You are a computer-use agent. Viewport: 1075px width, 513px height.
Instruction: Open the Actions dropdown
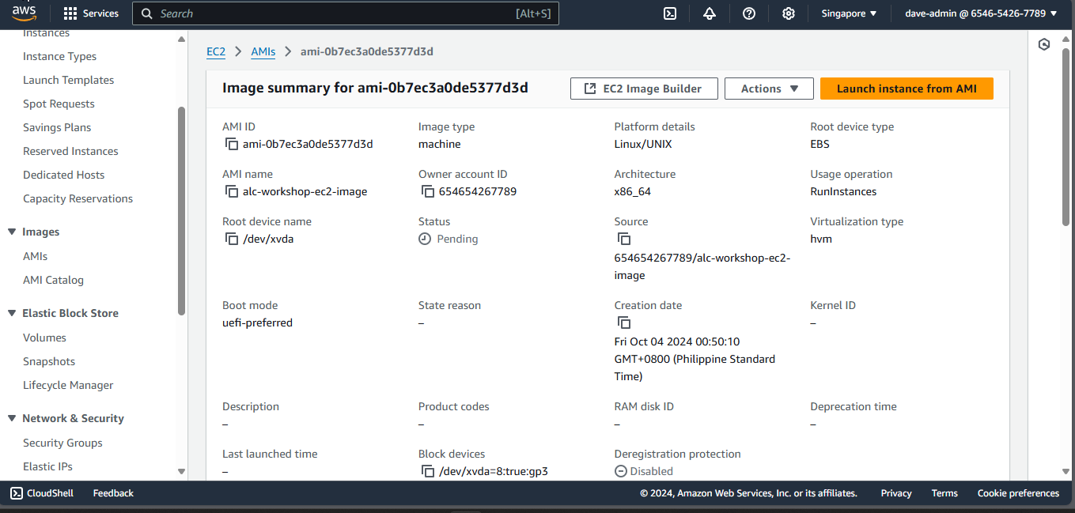[769, 89]
